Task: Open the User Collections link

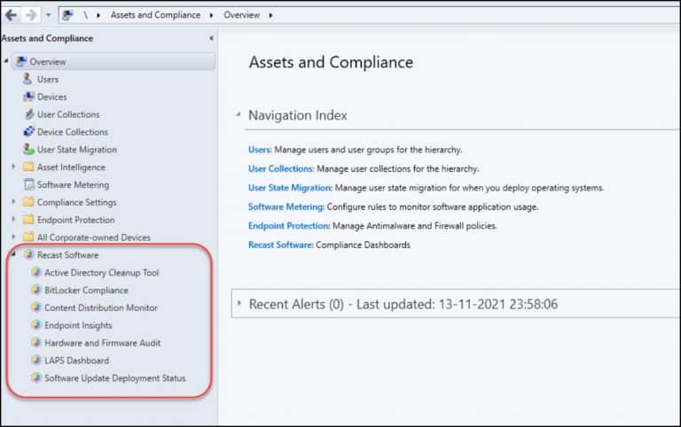Action: click(x=281, y=169)
